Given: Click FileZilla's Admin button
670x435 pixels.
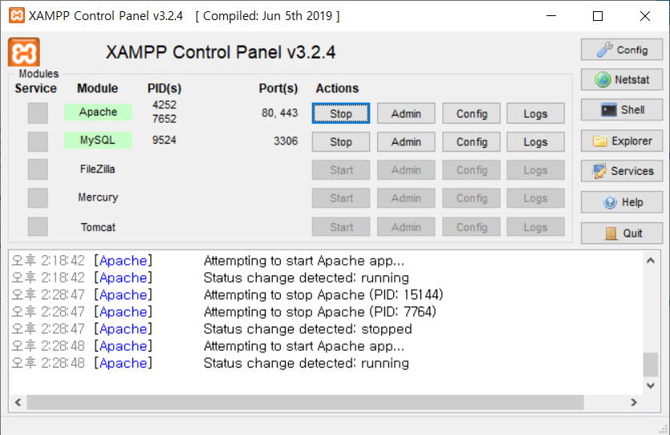Looking at the screenshot, I should [x=406, y=169].
